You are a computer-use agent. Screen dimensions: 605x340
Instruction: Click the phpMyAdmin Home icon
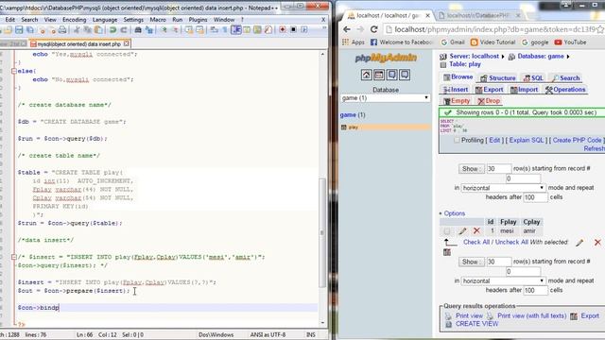pyautogui.click(x=366, y=75)
